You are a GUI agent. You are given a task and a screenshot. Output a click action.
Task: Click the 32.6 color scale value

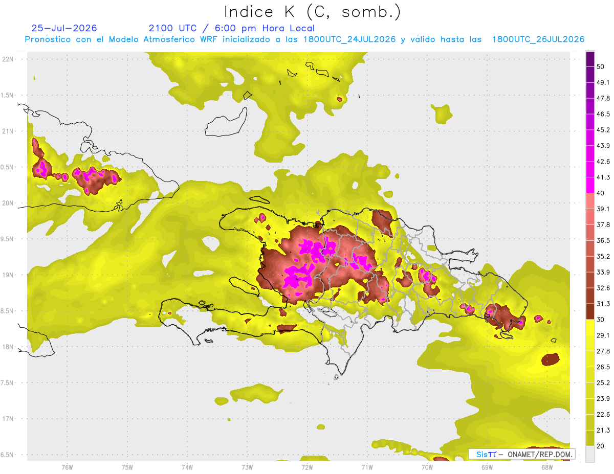(604, 288)
